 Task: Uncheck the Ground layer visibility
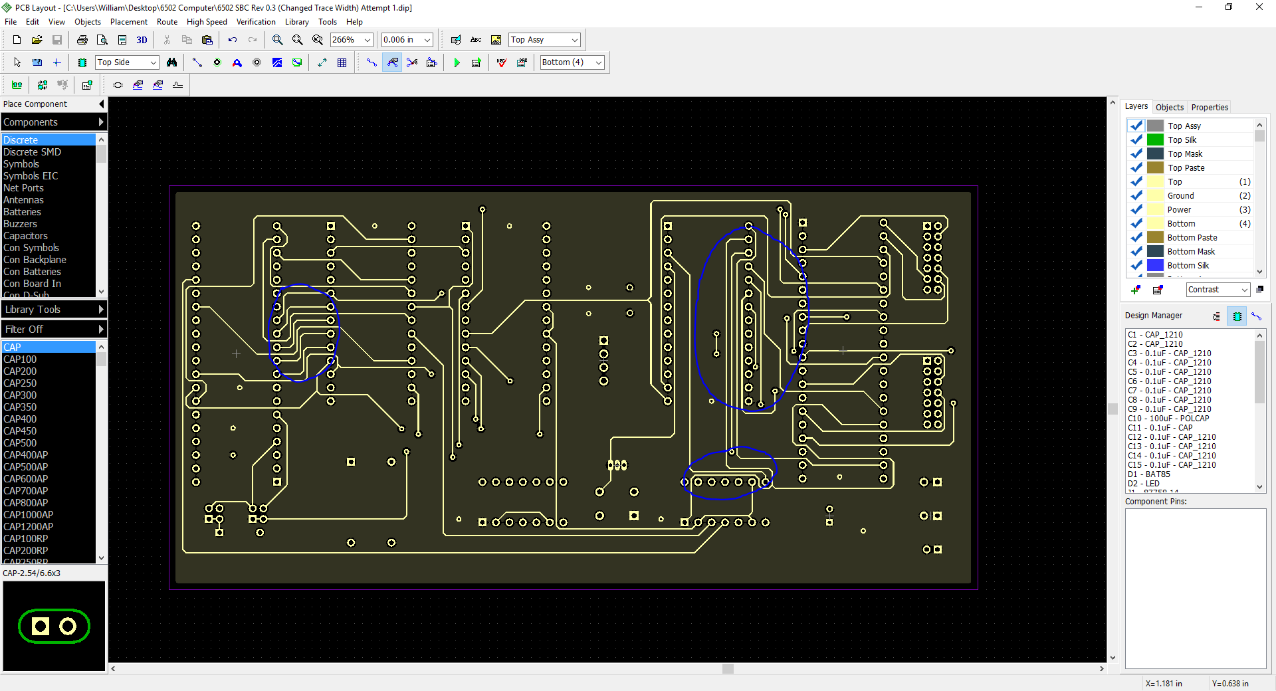click(1136, 195)
